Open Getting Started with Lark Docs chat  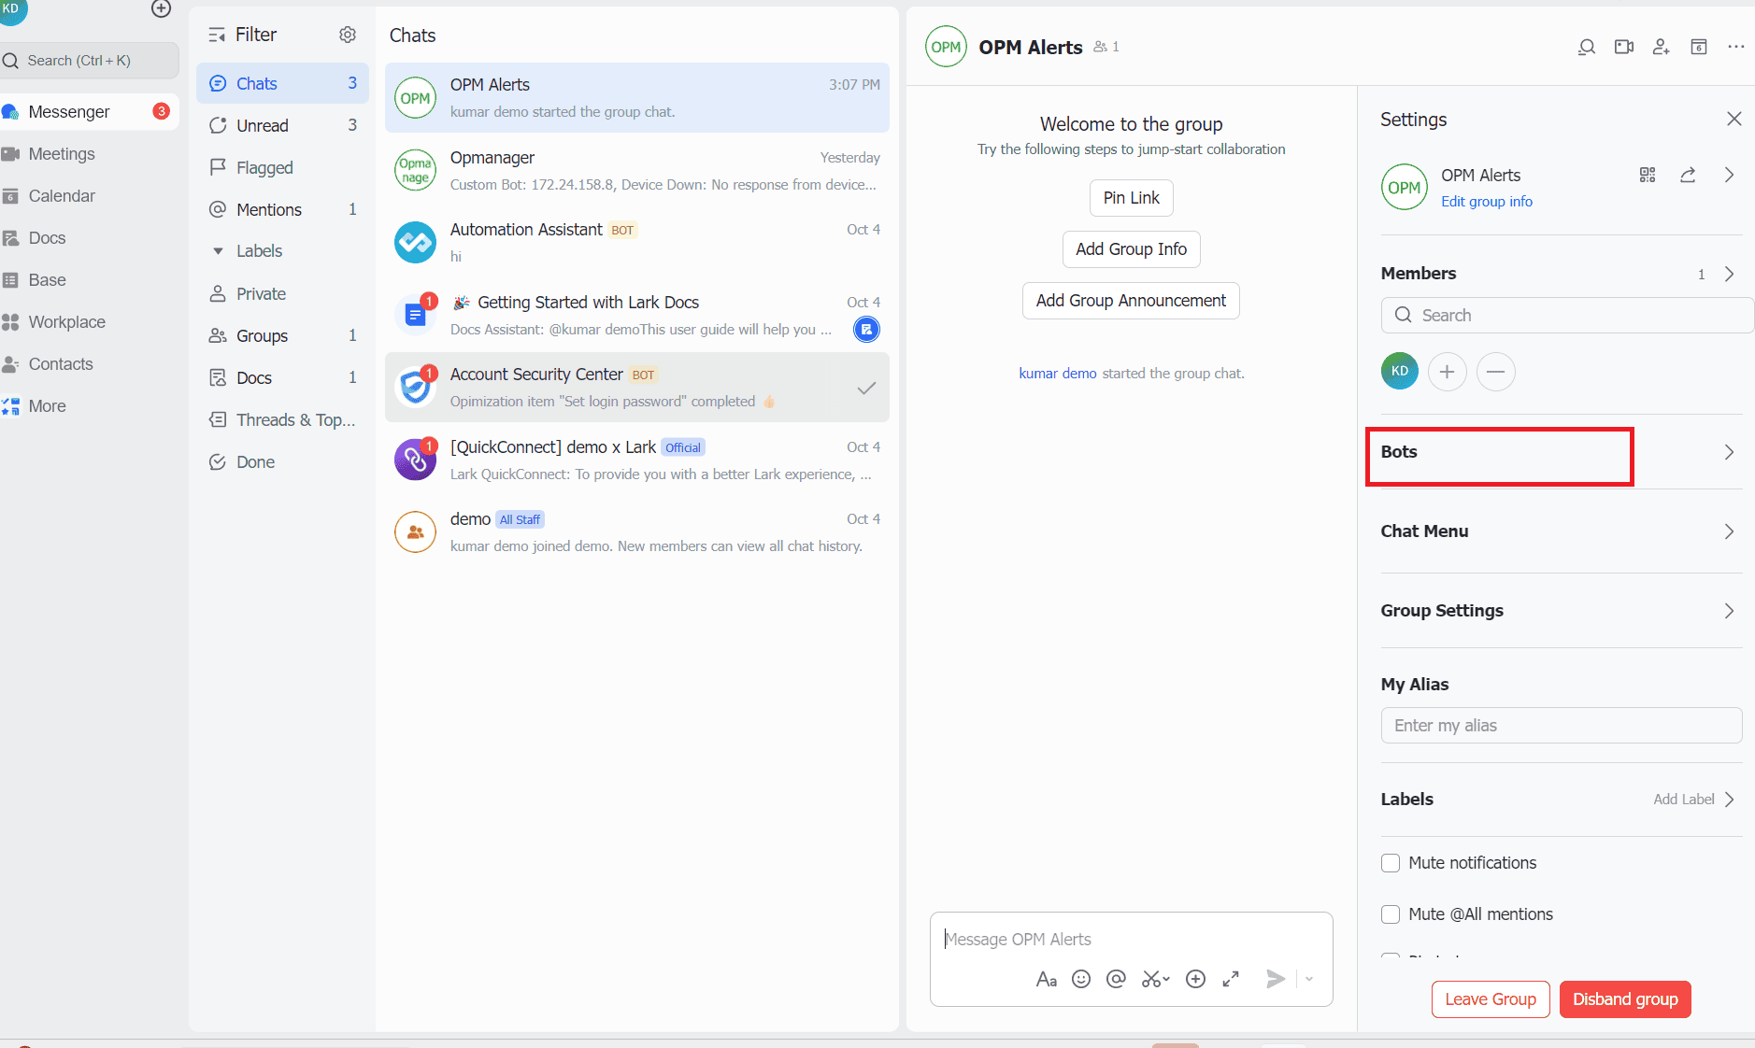pos(637,316)
